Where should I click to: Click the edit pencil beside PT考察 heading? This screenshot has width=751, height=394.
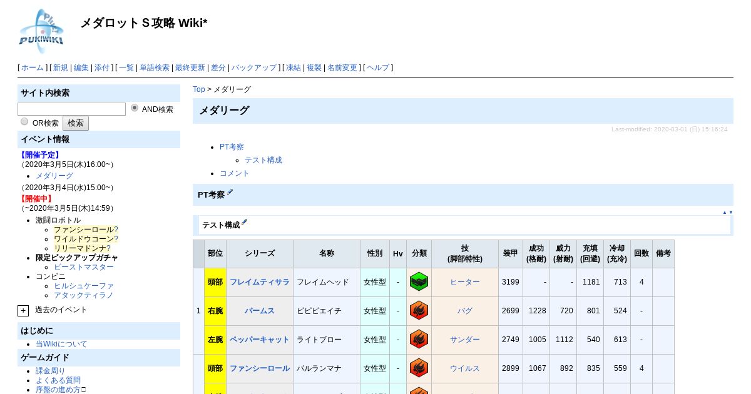pos(230,193)
